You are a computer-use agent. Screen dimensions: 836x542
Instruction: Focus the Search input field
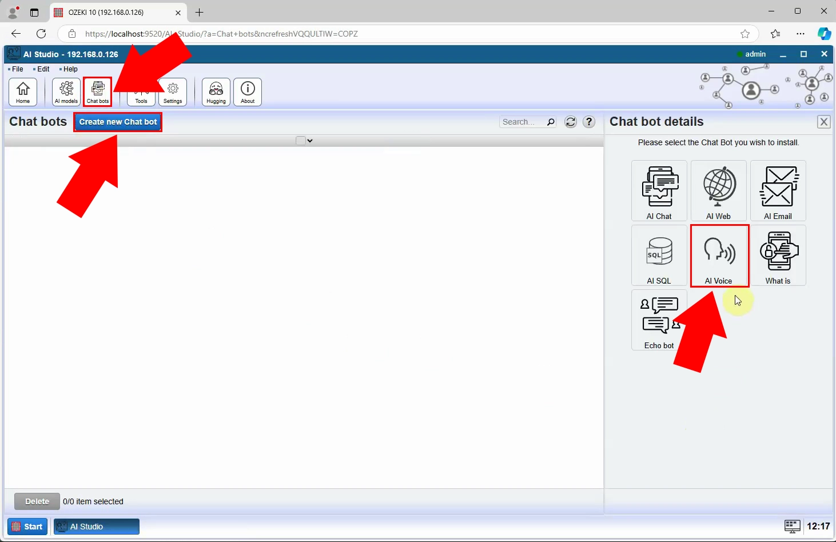coord(523,122)
